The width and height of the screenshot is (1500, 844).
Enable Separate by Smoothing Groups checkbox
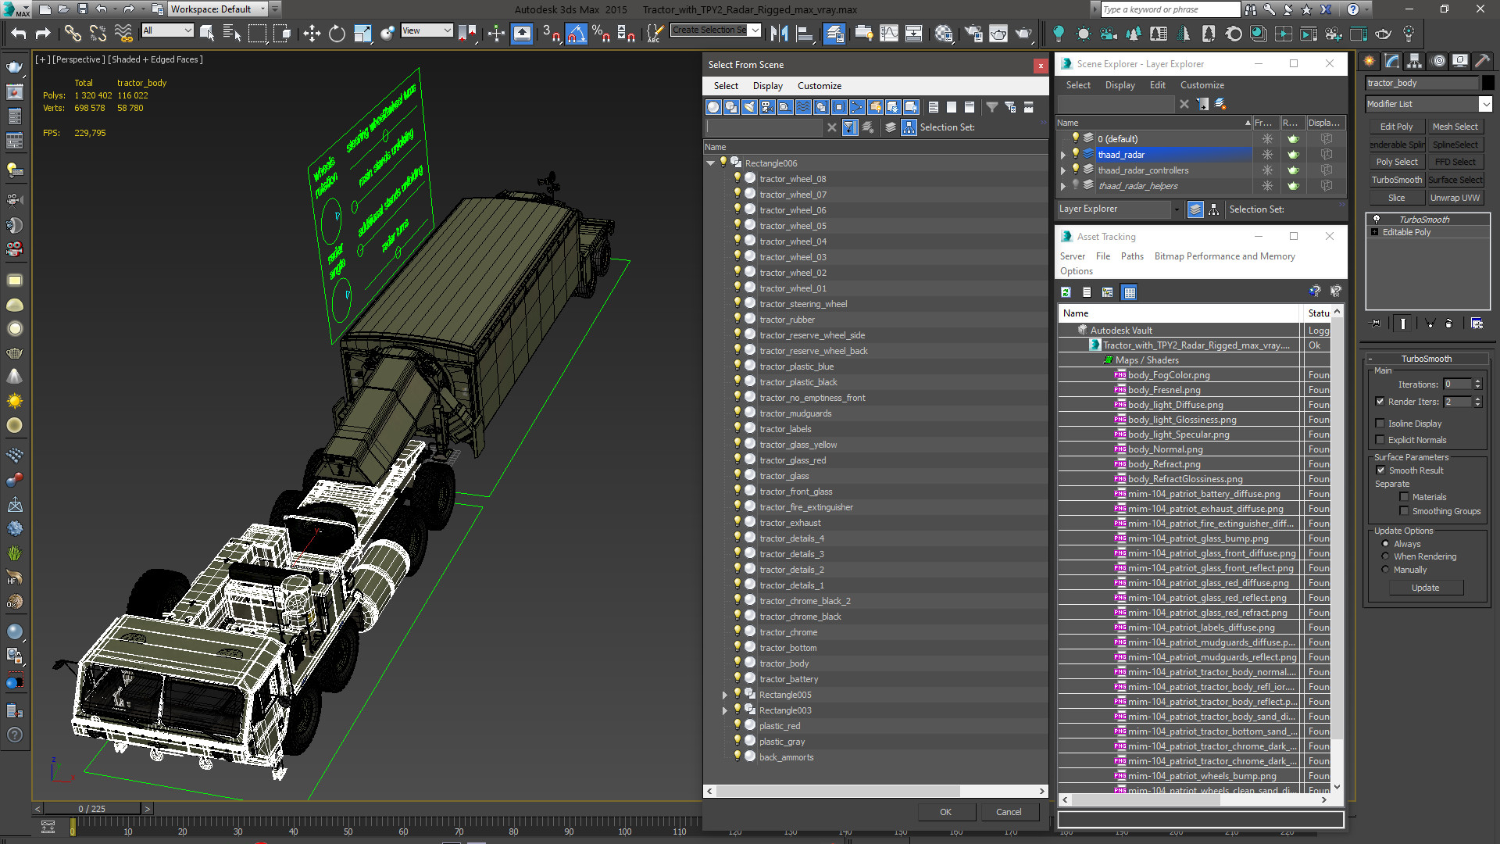click(1404, 511)
